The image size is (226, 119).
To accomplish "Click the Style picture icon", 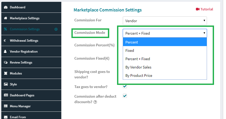I will pyautogui.click(x=6, y=84).
